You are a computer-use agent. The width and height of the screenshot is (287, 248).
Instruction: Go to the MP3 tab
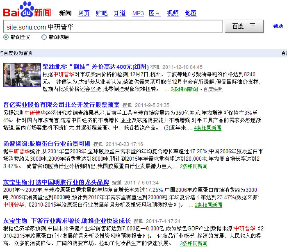pos(138,13)
